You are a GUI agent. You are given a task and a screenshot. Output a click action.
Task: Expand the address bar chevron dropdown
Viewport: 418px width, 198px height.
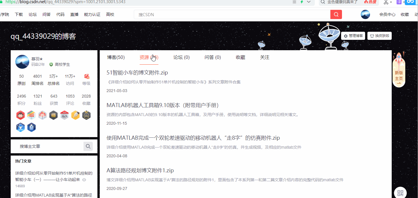pos(309,2)
